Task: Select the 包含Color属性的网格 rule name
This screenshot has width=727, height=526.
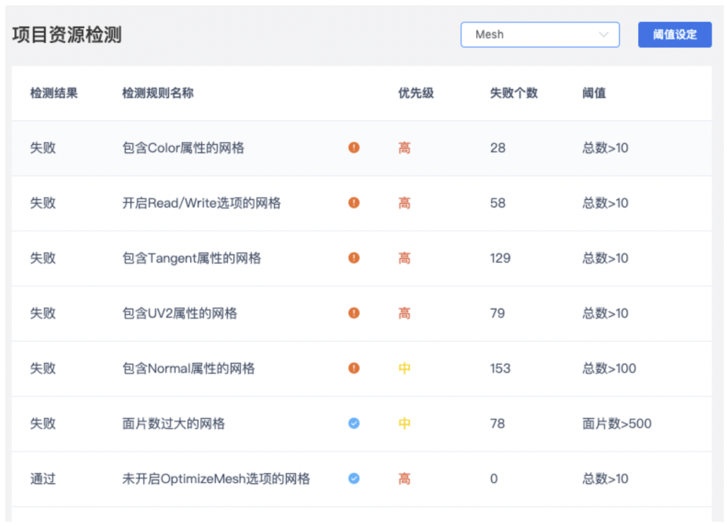Action: [183, 148]
